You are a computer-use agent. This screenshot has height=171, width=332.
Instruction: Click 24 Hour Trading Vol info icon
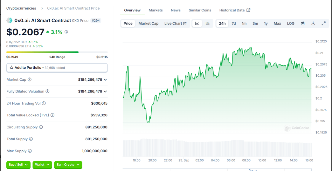44,104
